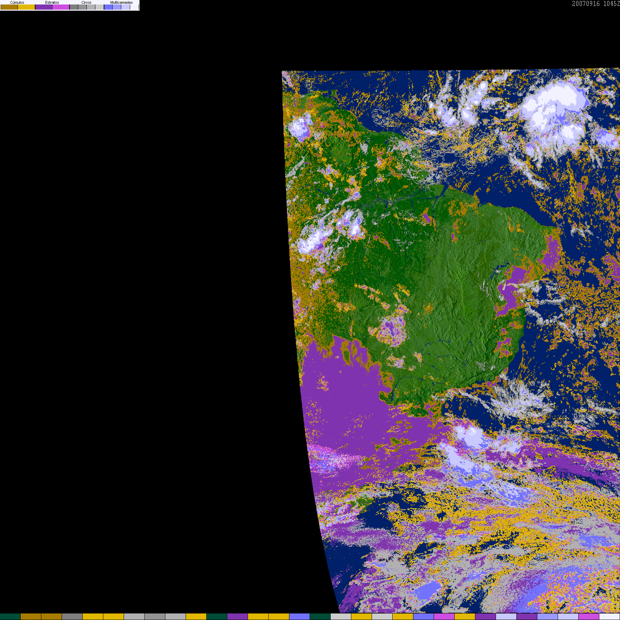Click the Multicamadas legend label
620x620 pixels.
click(122, 2)
